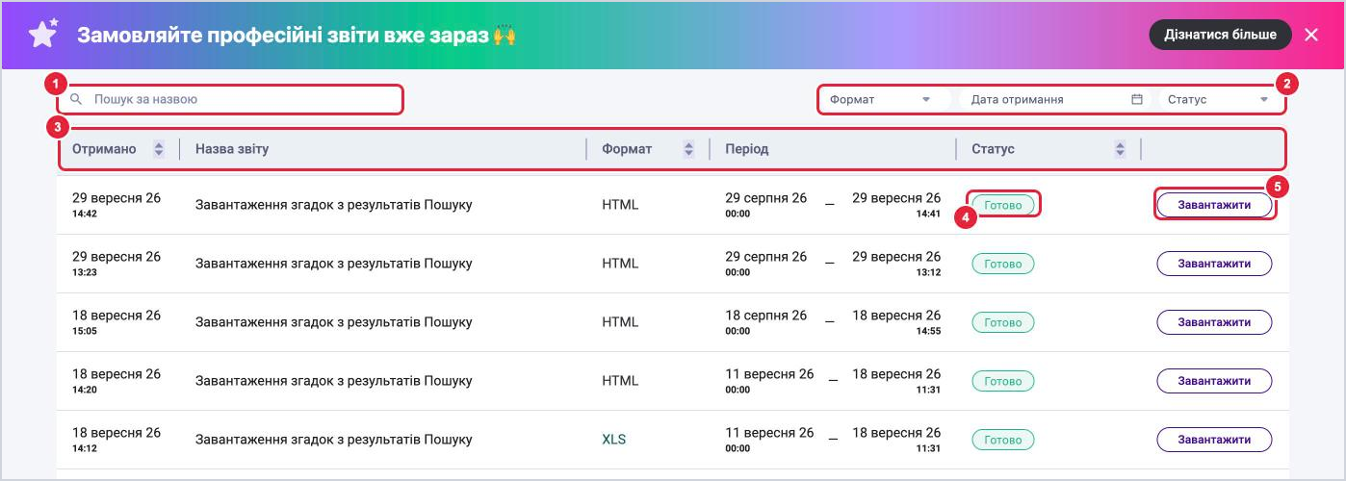Click HTML format in the 13:23 row

tap(620, 264)
